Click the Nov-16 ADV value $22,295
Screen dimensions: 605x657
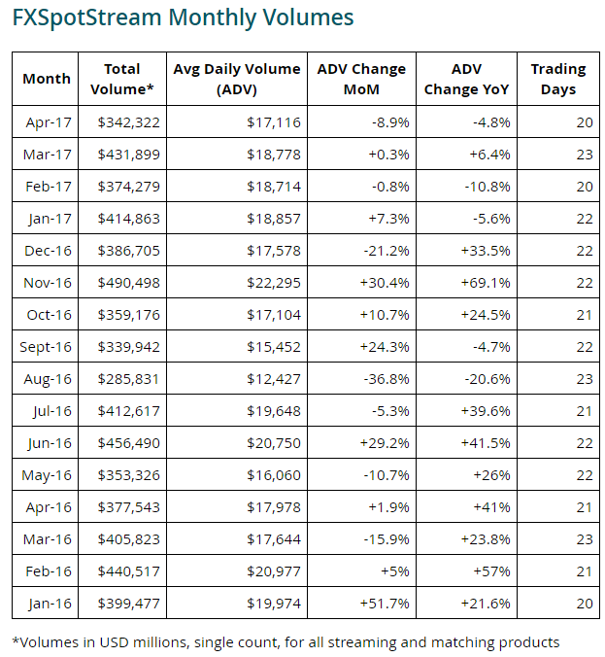pyautogui.click(x=275, y=283)
